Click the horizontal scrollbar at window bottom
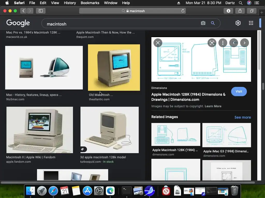This screenshot has height=198, width=265. [128, 183]
